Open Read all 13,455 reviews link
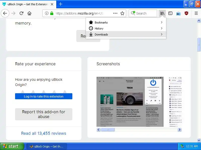 [43, 133]
